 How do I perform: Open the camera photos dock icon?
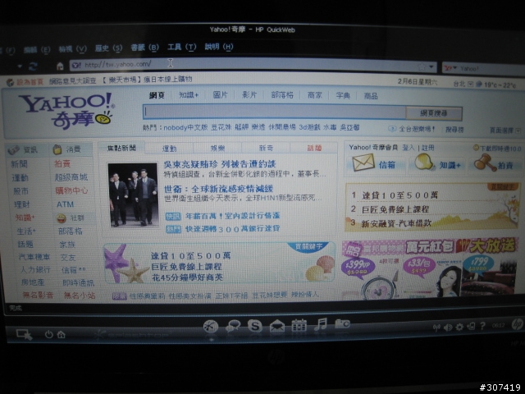tap(342, 323)
